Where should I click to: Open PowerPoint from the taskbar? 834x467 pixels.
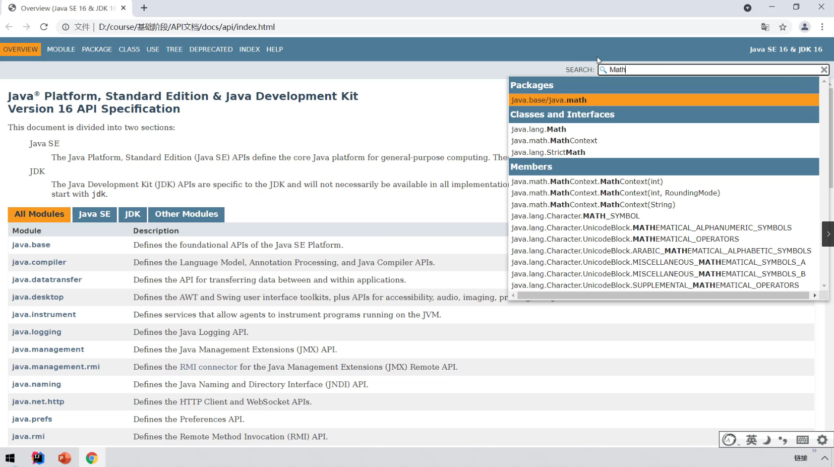point(65,458)
